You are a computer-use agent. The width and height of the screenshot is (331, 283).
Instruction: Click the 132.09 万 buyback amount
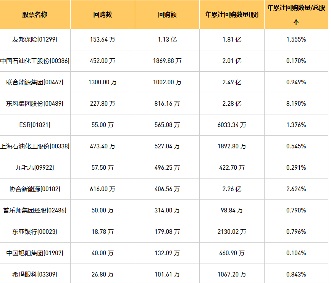[x=167, y=253]
